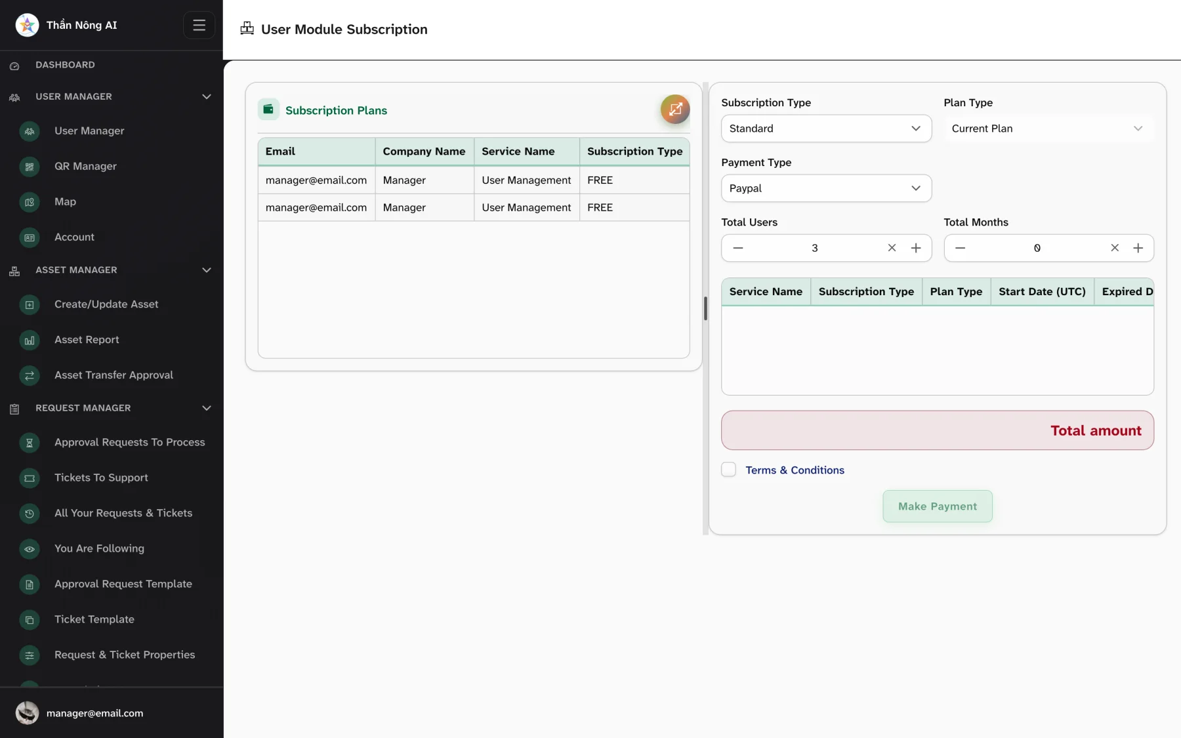Click the Approval Request Template document icon

point(30,584)
